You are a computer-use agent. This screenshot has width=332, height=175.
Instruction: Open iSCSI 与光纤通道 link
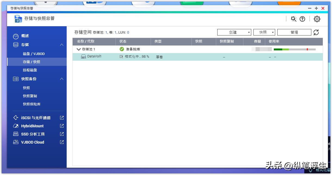pyautogui.click(x=36, y=118)
